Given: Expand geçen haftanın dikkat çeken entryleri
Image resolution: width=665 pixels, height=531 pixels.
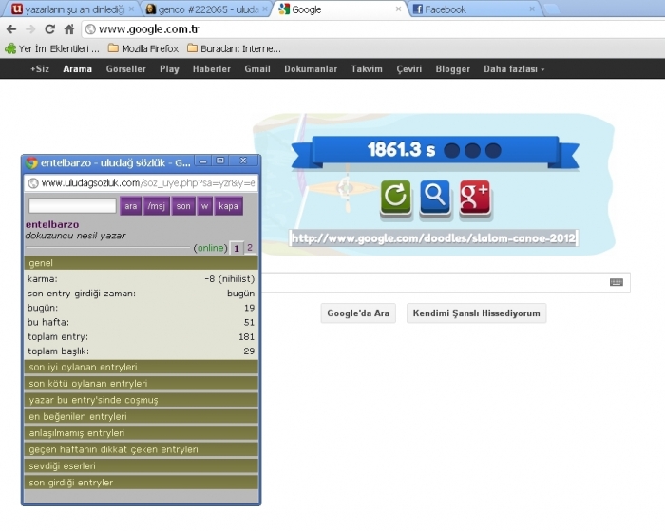Looking at the screenshot, I should pos(141,449).
